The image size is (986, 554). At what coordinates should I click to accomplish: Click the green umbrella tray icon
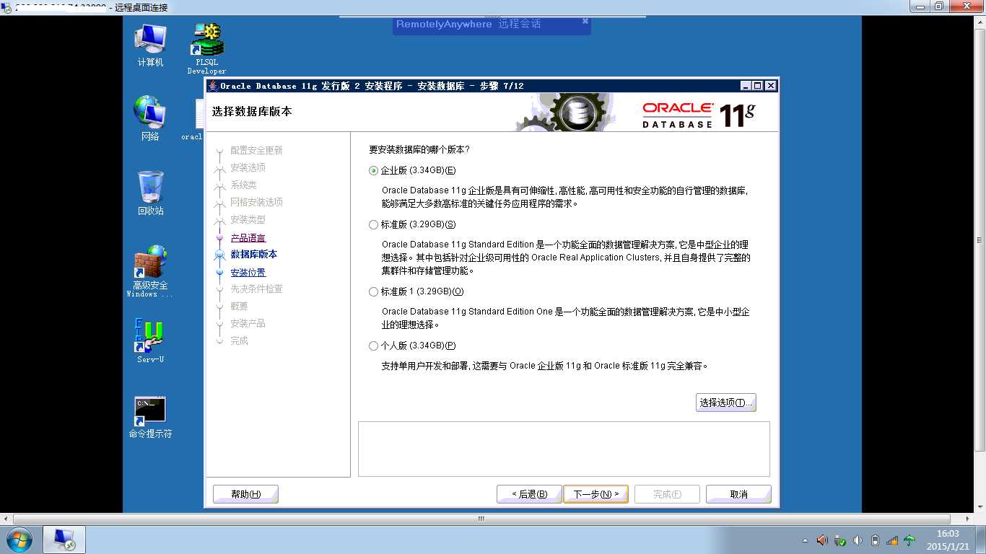pyautogui.click(x=909, y=540)
